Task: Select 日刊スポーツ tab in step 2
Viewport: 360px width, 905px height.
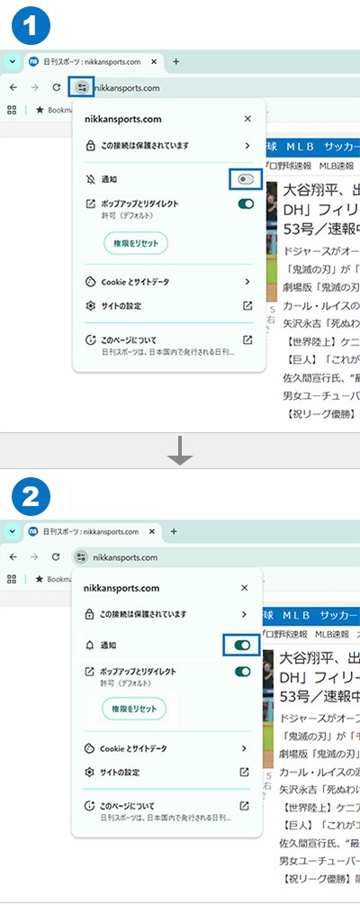Action: pos(92,531)
